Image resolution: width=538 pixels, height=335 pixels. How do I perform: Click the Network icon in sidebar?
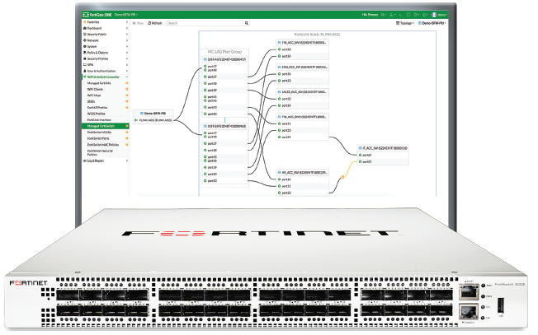point(85,40)
